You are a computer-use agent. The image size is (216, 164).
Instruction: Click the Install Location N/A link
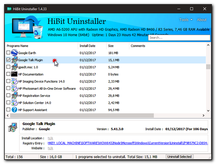click(50, 138)
